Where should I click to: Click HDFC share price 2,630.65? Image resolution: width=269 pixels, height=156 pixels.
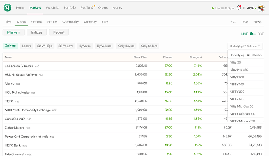141,101
